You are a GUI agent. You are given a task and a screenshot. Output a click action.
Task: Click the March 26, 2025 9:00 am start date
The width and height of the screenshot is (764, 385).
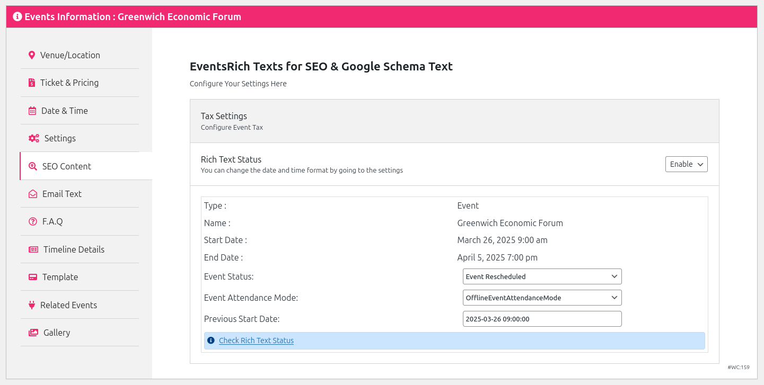pyautogui.click(x=502, y=240)
